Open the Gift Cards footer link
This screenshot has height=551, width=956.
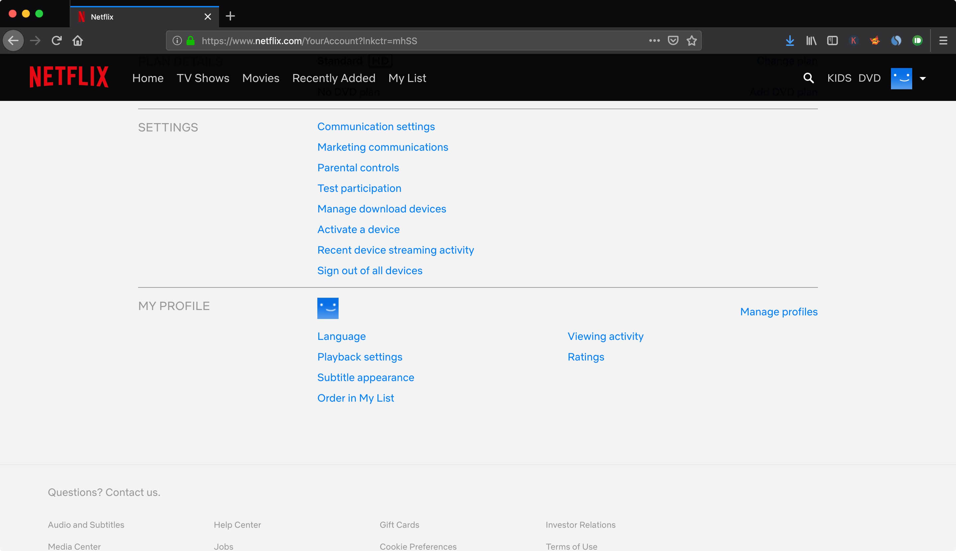coord(399,525)
